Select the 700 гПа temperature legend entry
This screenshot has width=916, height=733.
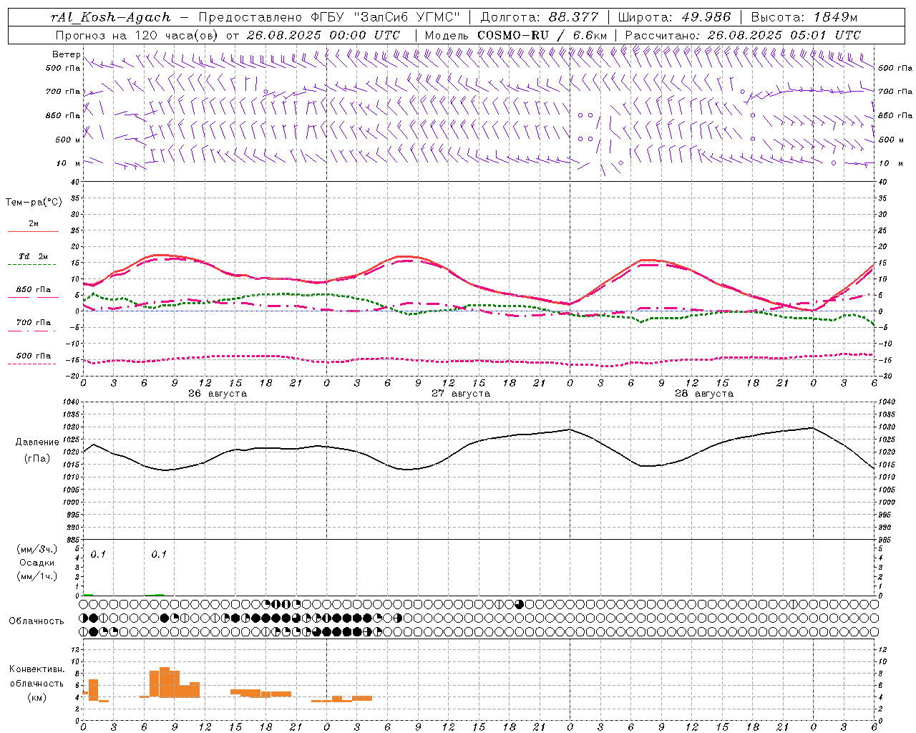tap(33, 323)
